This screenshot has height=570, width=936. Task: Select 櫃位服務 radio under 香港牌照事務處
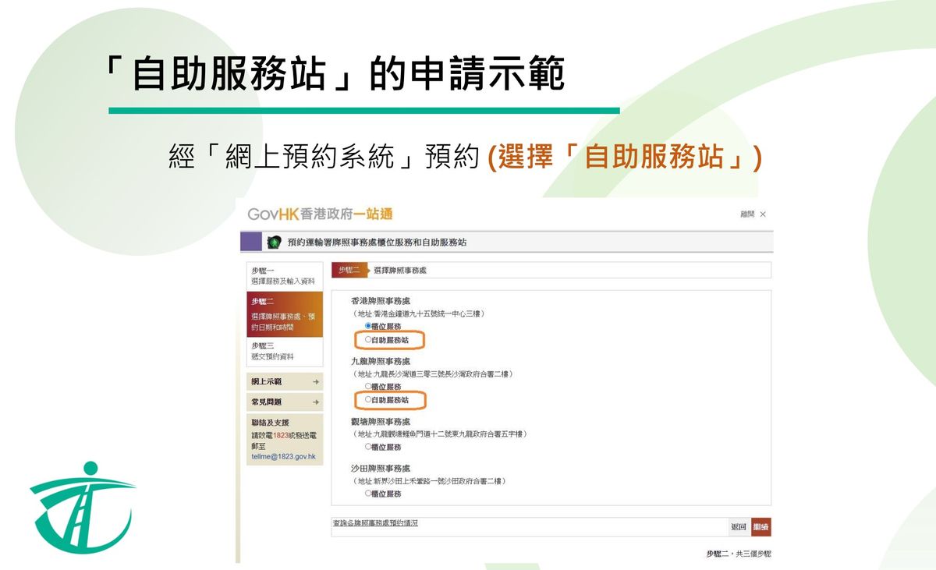368,326
